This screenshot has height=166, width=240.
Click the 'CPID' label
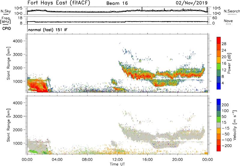coord(7,28)
